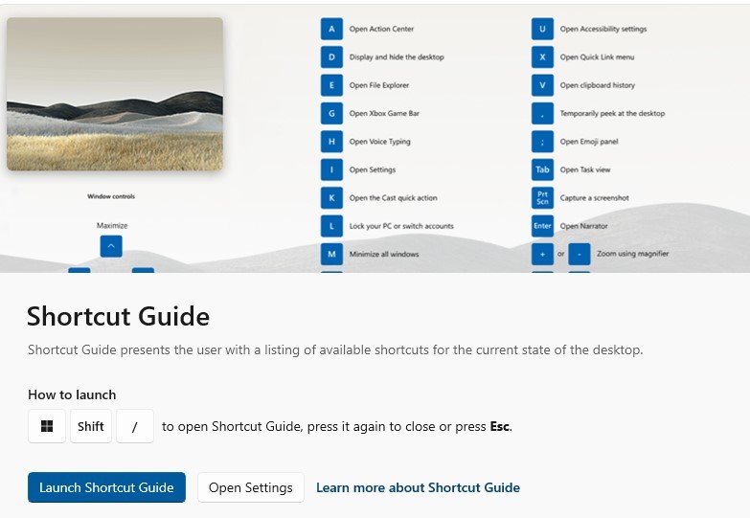Click the 'Zoom using magnifier' label
The height and width of the screenshot is (518, 750).
(x=632, y=254)
